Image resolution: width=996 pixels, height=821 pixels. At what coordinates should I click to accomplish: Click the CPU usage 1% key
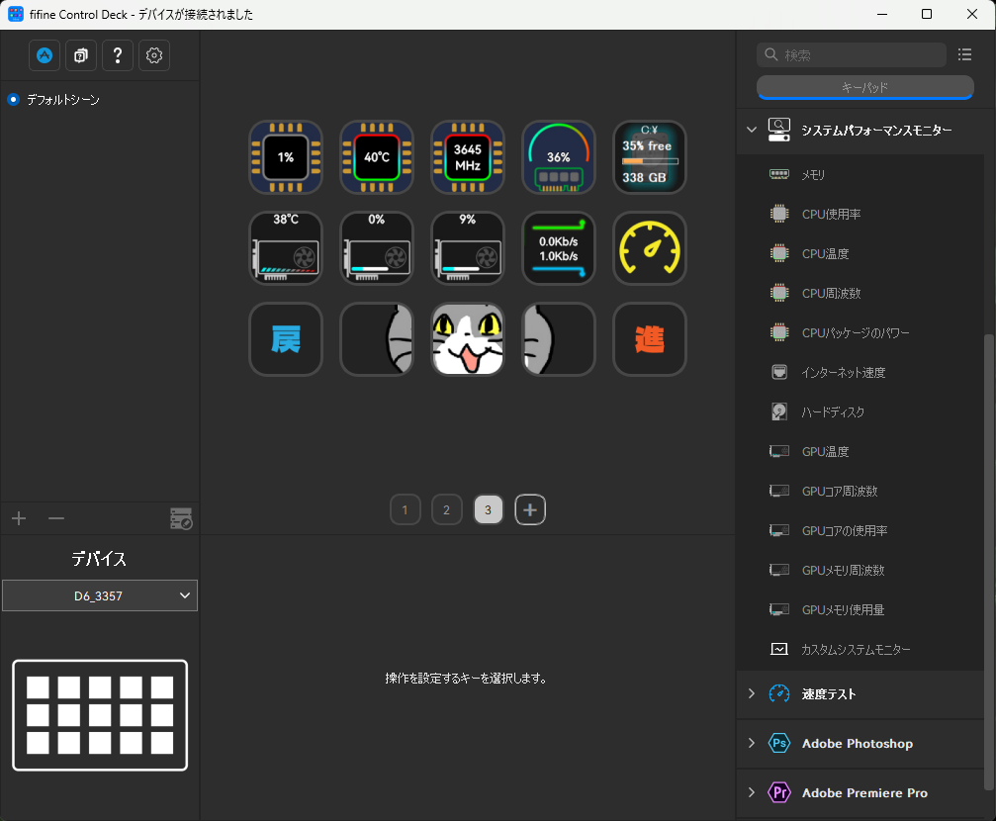[x=286, y=157]
